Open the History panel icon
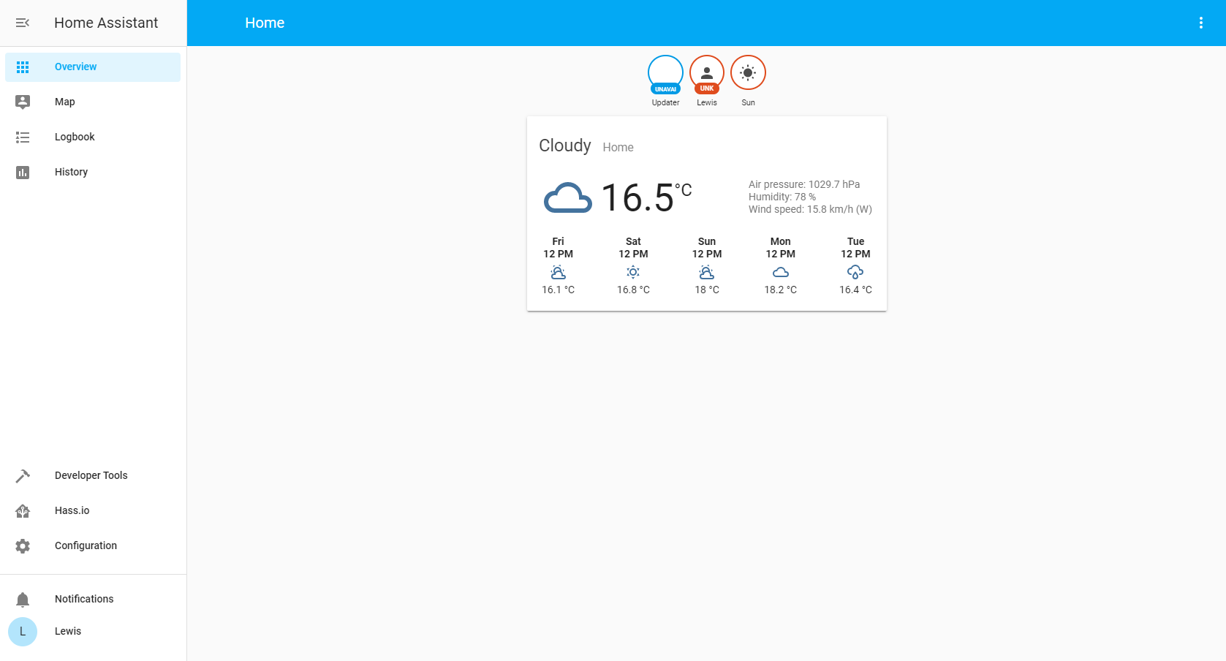 click(23, 172)
